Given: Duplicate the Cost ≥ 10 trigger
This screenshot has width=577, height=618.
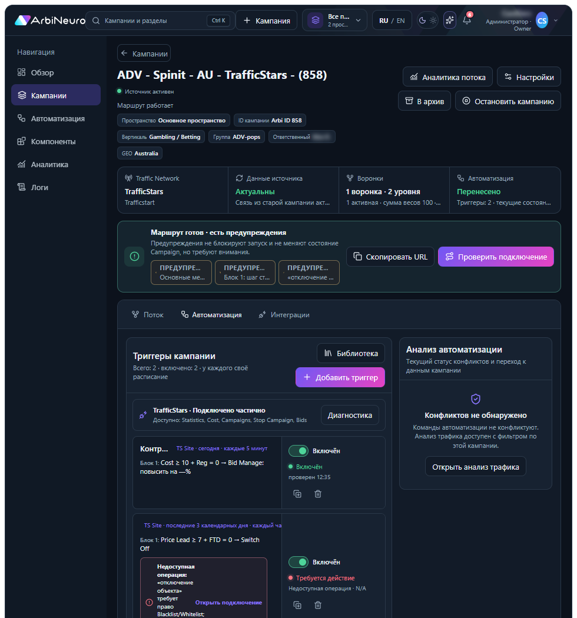Looking at the screenshot, I should 297,494.
